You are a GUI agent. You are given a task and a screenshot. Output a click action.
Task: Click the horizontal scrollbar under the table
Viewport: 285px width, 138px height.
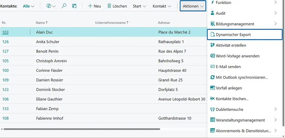pyautogui.click(x=82, y=129)
